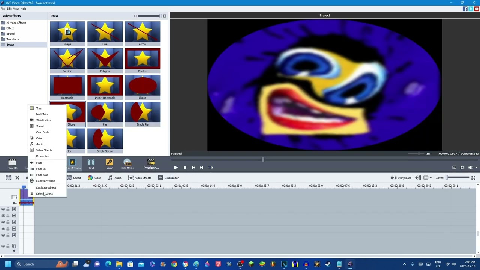Select the Invert Rectangle effect thumbnail
The width and height of the screenshot is (480, 270).
105,87
